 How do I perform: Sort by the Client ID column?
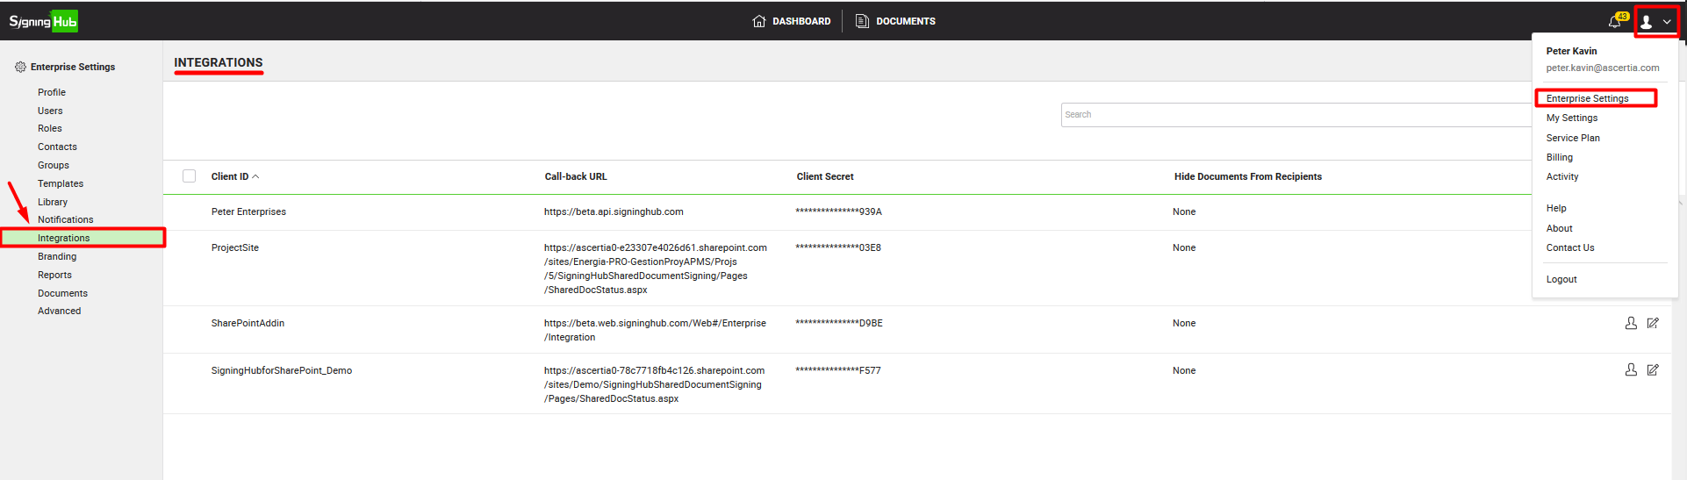click(x=235, y=176)
